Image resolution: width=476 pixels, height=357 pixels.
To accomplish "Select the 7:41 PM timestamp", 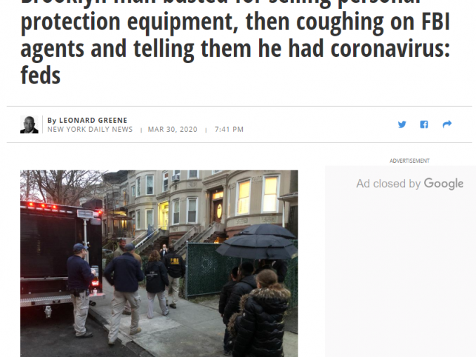I will click(229, 130).
